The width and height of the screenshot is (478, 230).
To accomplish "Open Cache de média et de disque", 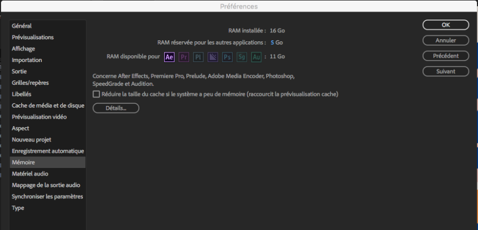I will point(48,105).
